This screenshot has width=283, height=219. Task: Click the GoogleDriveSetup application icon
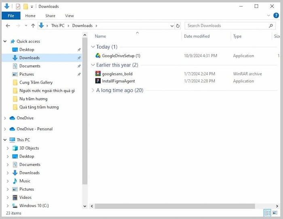98,56
